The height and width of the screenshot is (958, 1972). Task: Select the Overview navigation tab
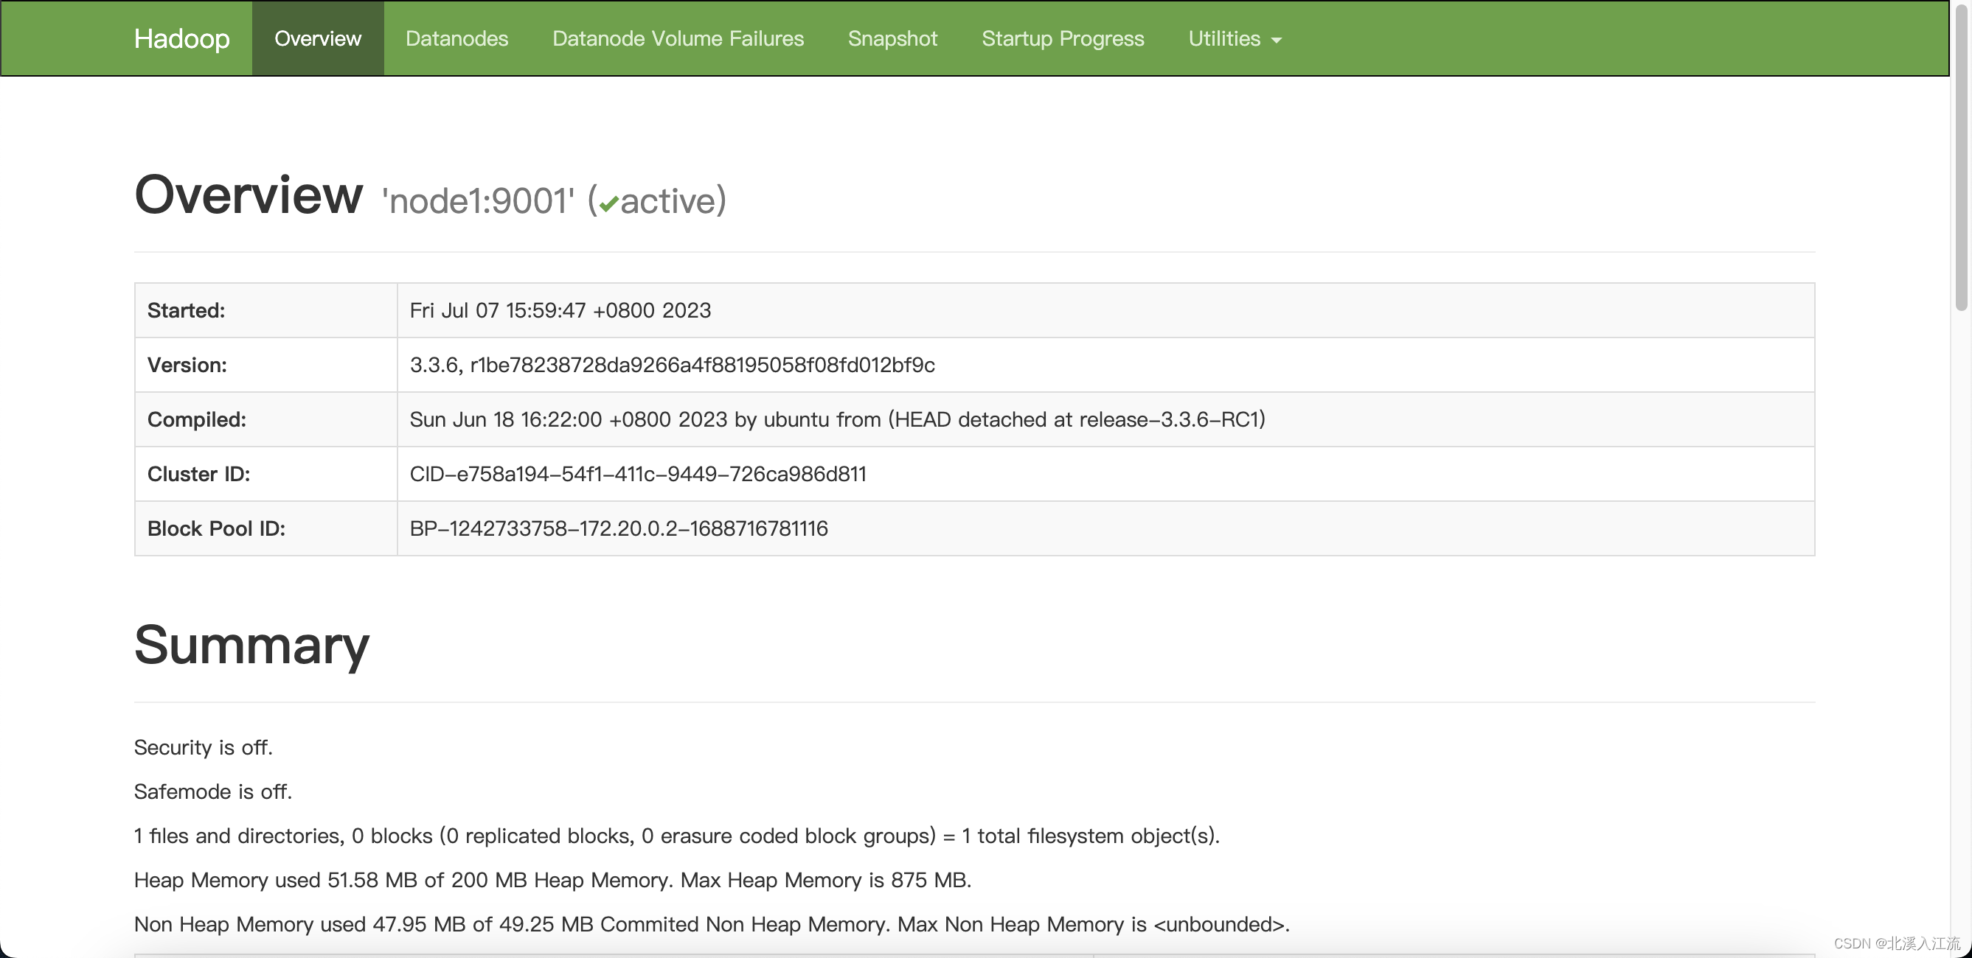pos(317,38)
